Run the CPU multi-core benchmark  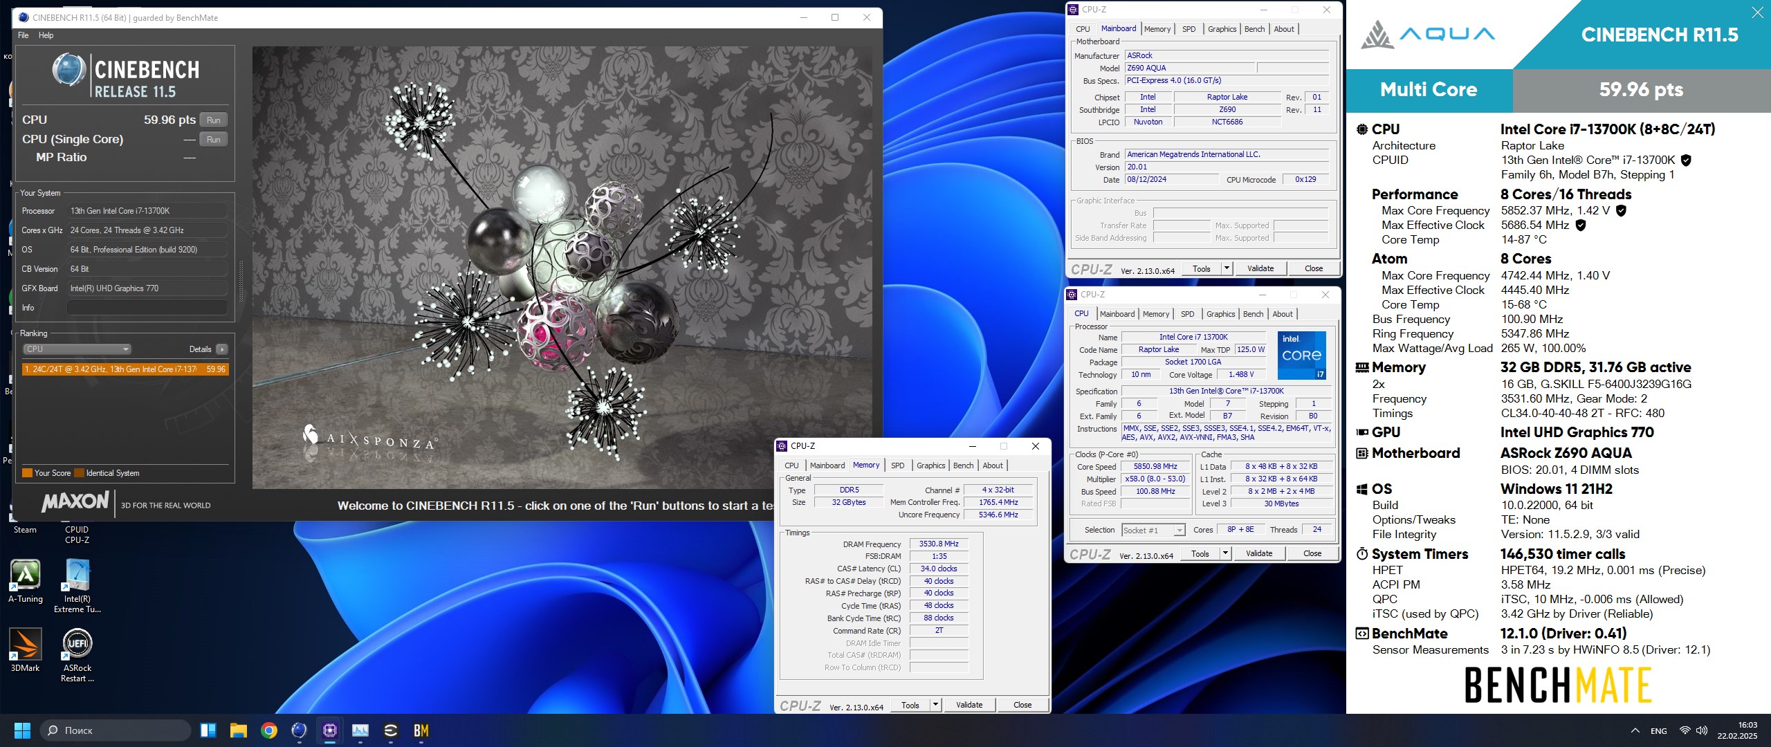pos(214,120)
